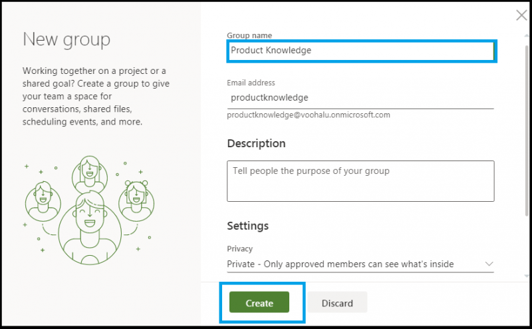
Task: Click the Settings section heading
Action: (x=248, y=226)
